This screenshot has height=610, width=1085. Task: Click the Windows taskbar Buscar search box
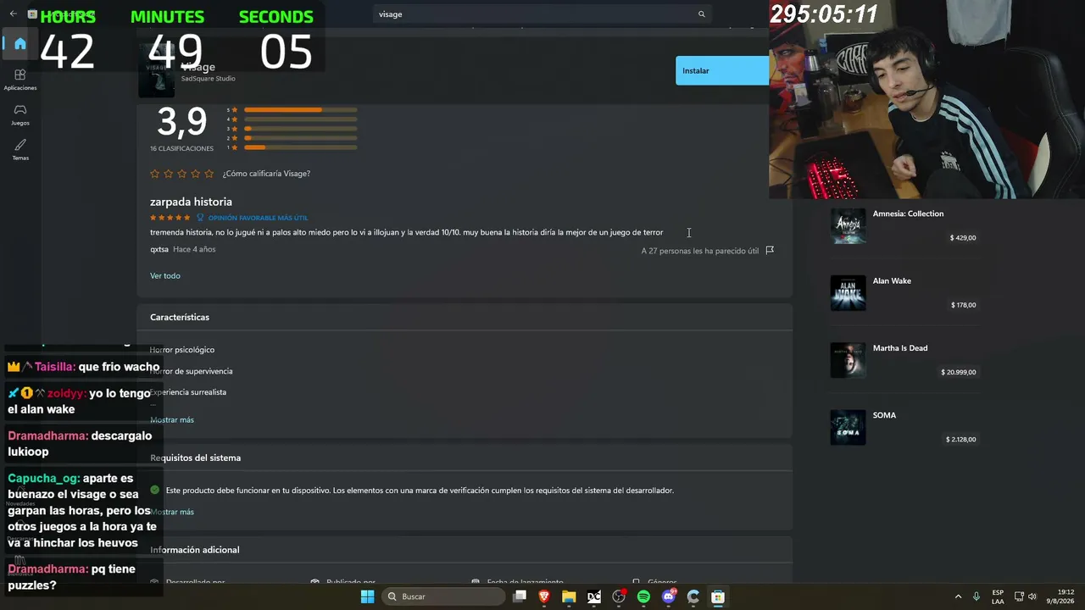[445, 596]
